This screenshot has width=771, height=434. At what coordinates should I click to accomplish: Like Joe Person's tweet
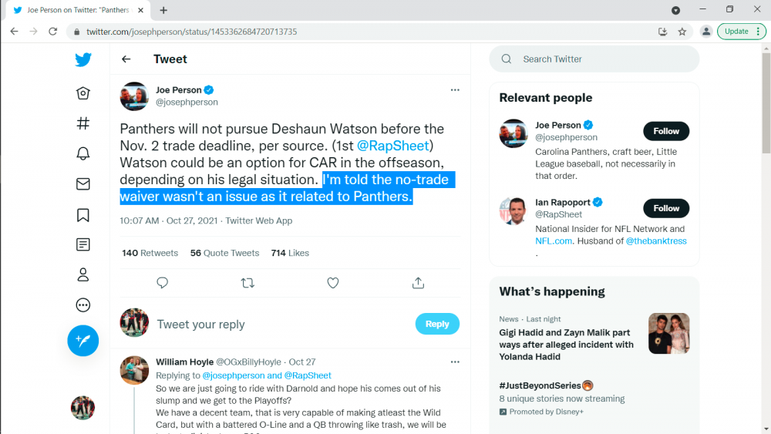(333, 283)
